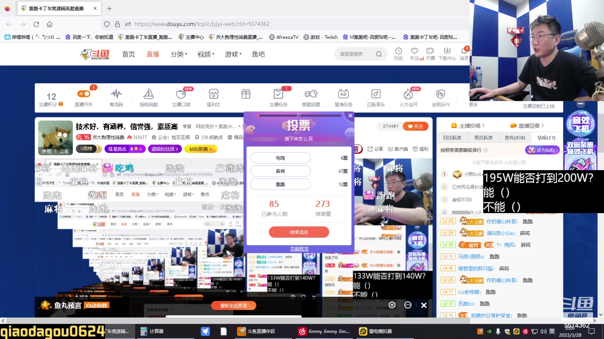Screen dimensions: 604x339
Task: Click the 重新发起预言 button
Action: point(234,305)
